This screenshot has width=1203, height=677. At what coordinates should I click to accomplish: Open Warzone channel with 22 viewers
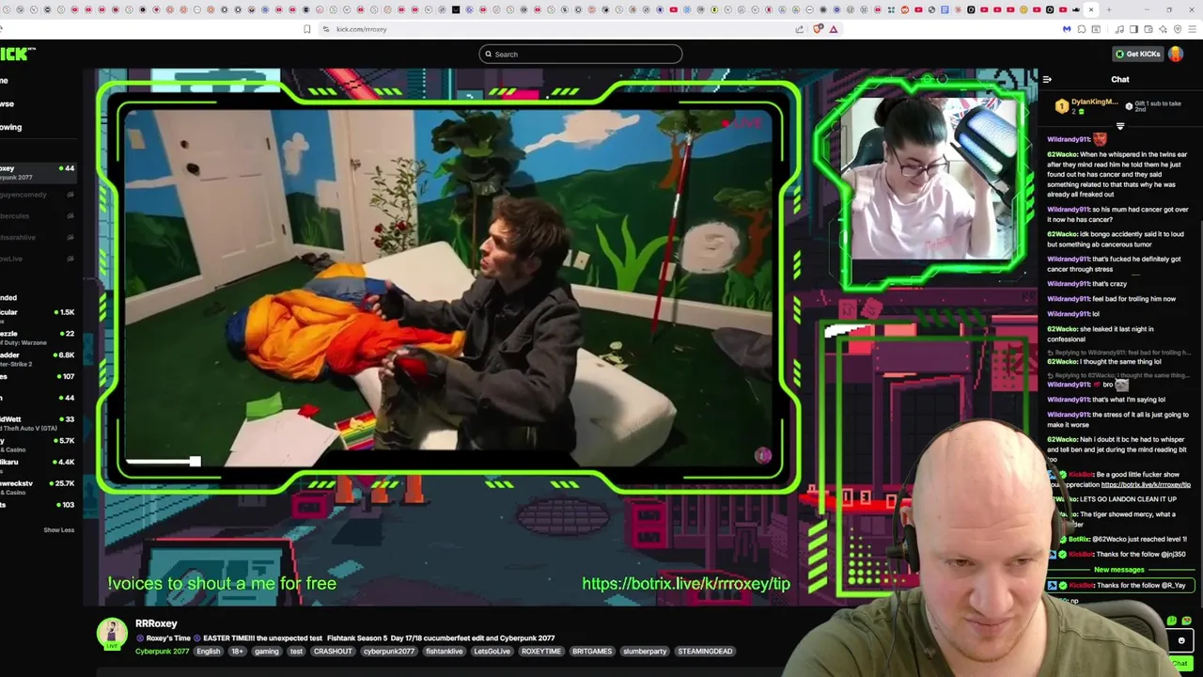(x=38, y=338)
